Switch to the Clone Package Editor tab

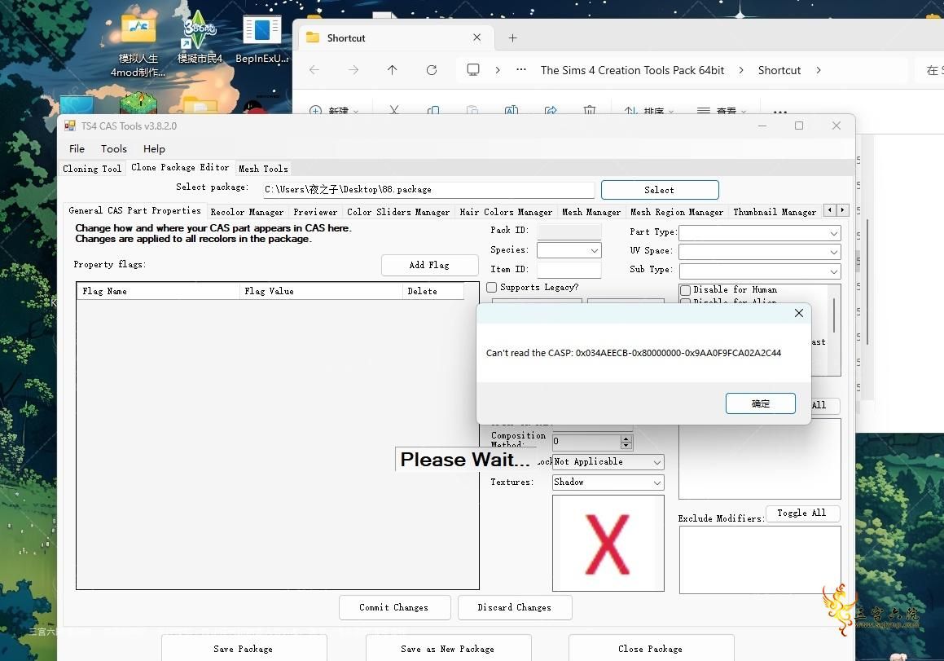(x=180, y=168)
